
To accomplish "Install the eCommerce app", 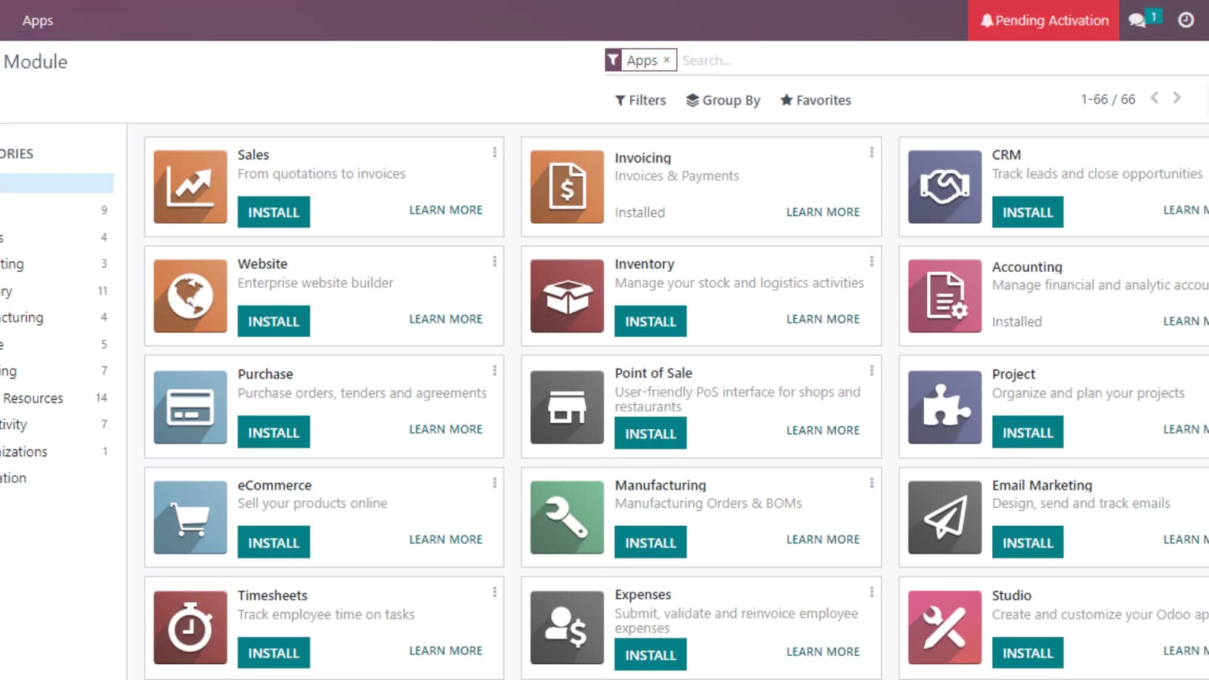I will pos(274,542).
